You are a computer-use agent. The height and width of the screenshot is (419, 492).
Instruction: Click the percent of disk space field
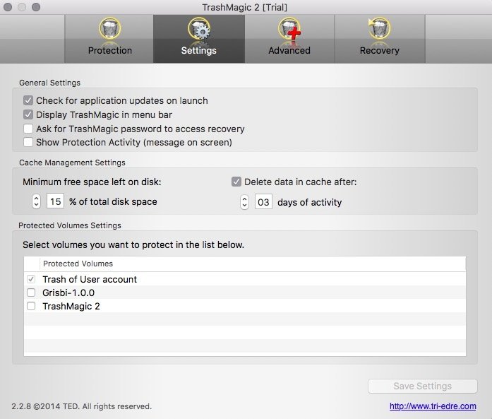point(56,201)
